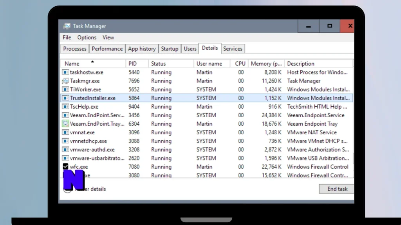401x225 pixels.
Task: Click the vmware-usbarbitrato... process icon
Action: 65,158
